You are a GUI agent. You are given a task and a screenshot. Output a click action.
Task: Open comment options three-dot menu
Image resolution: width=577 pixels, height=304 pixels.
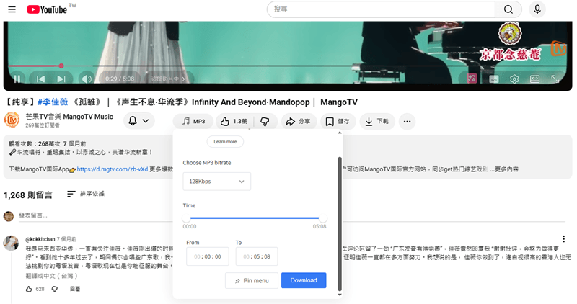(563, 238)
